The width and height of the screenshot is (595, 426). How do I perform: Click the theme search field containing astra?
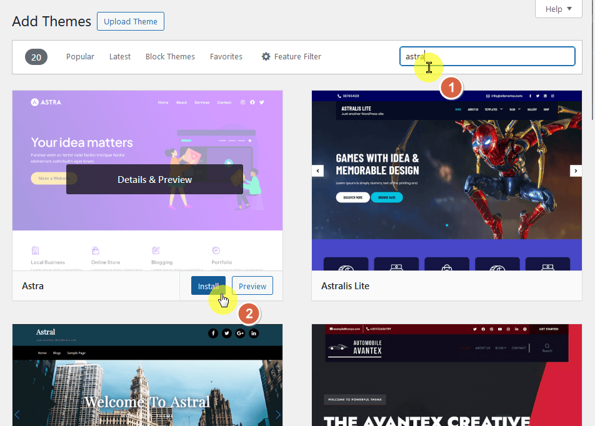tap(487, 56)
